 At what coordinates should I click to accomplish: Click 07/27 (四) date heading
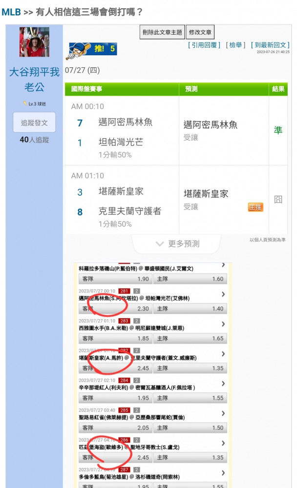click(82, 70)
